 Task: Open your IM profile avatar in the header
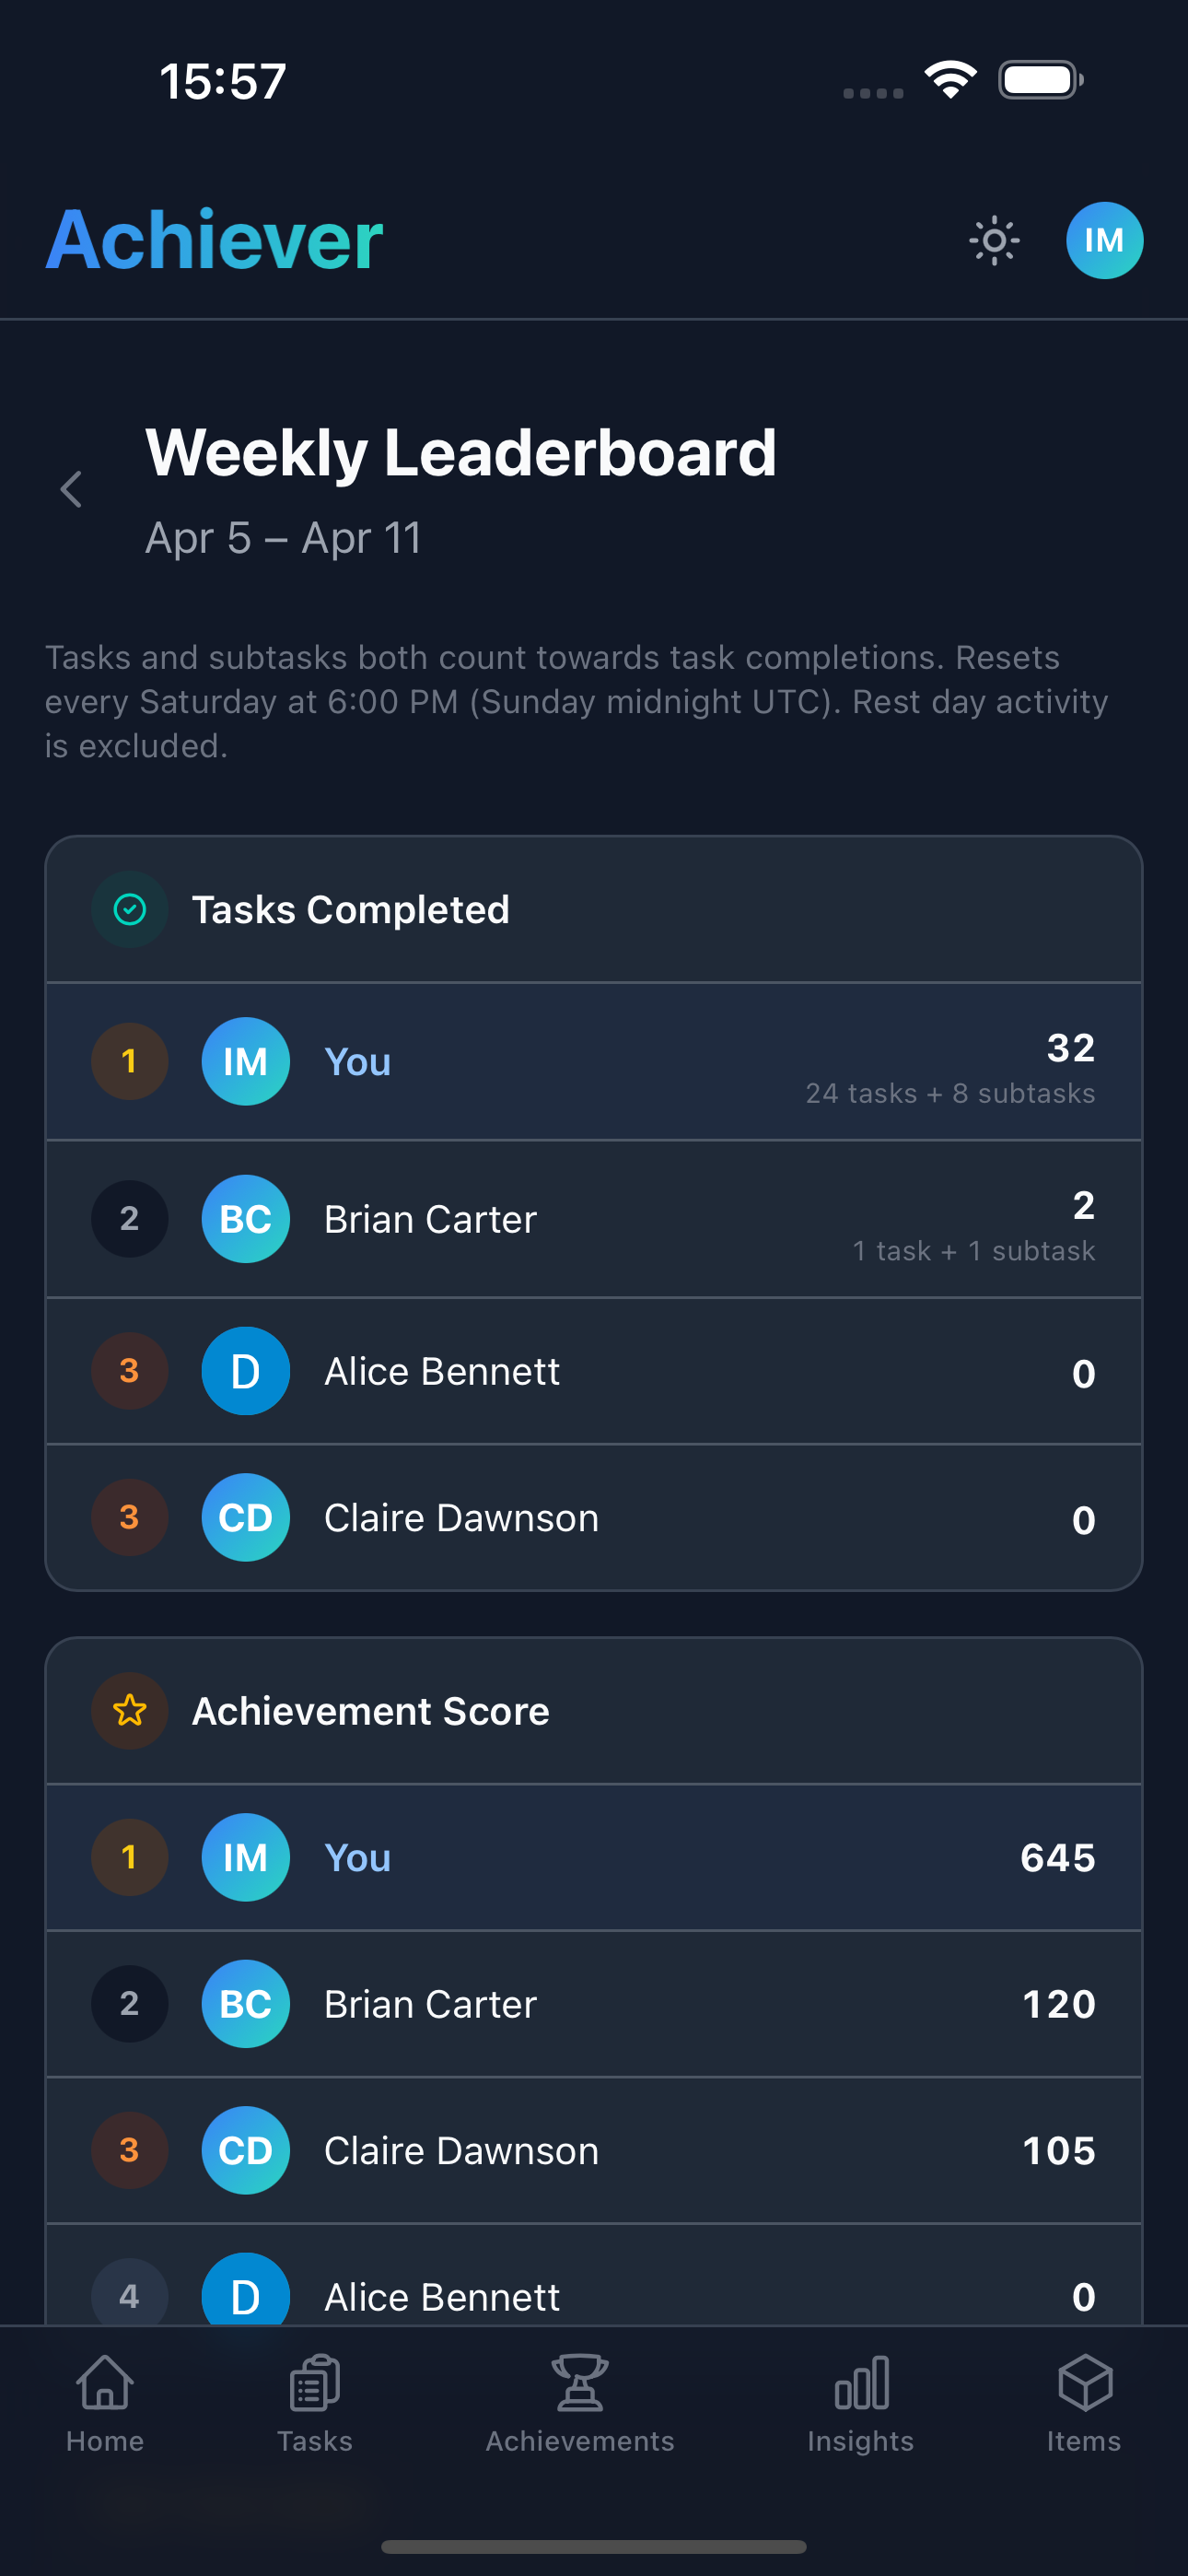tap(1104, 239)
